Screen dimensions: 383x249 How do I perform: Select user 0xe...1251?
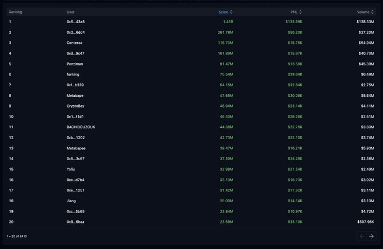click(75, 190)
